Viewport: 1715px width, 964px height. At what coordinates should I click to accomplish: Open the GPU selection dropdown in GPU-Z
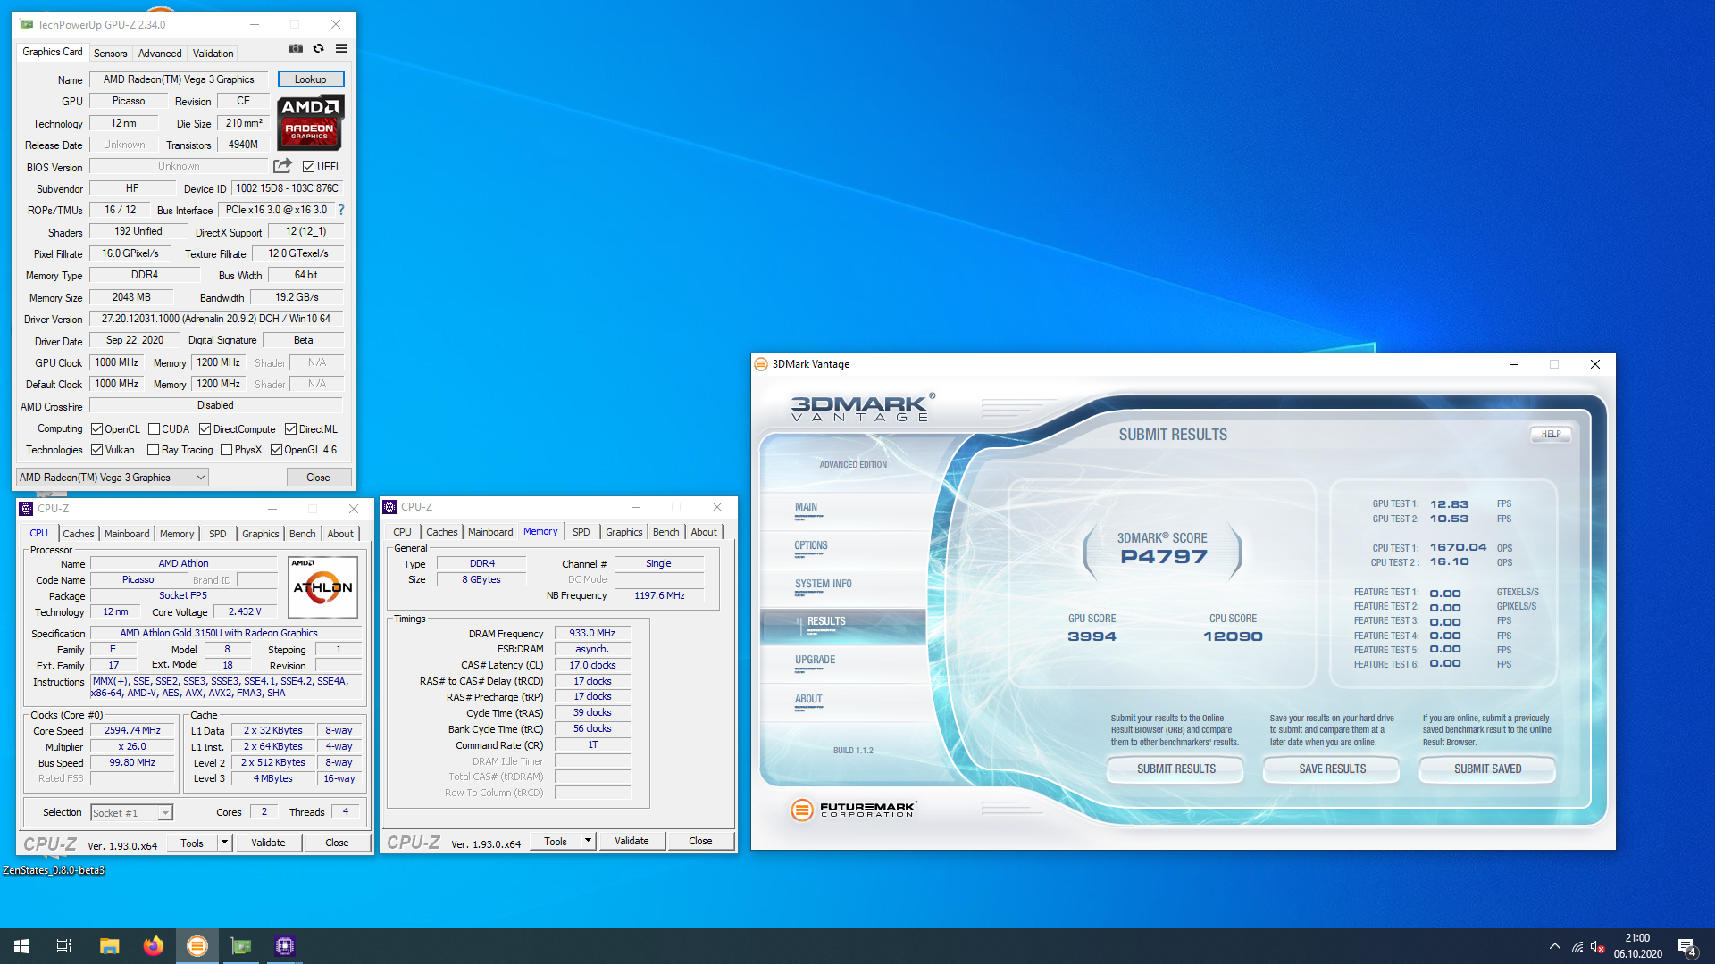pos(113,478)
